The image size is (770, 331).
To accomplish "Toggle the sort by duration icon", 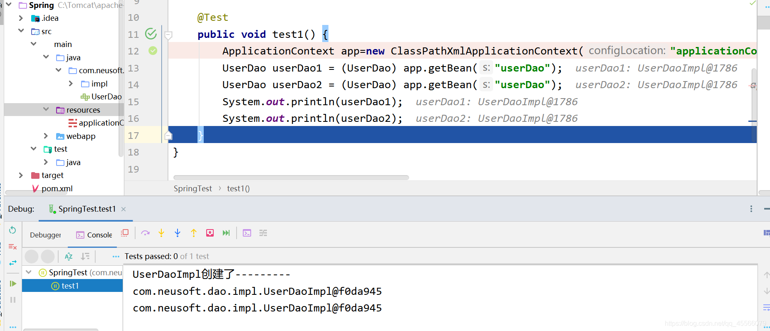I will coord(85,257).
